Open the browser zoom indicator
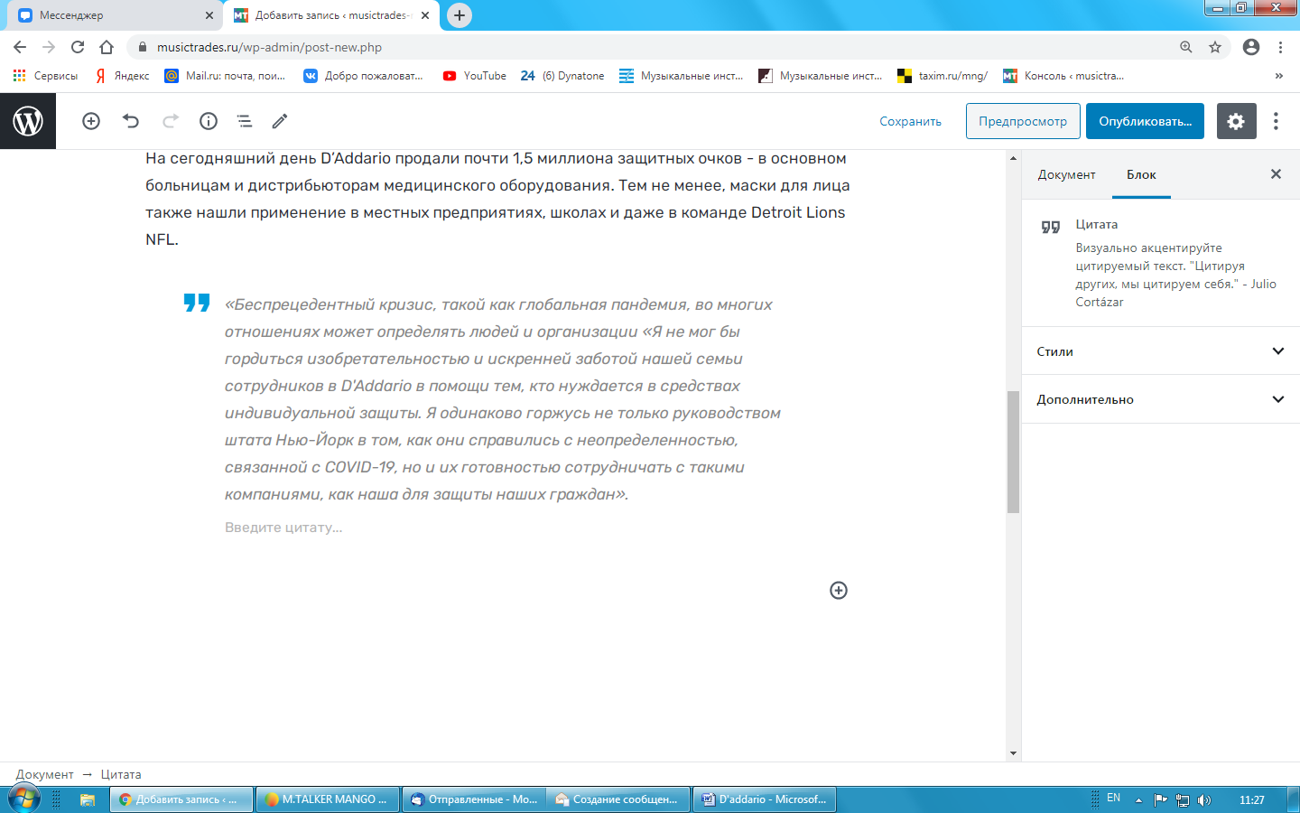1300x813 pixels. pyautogui.click(x=1186, y=47)
